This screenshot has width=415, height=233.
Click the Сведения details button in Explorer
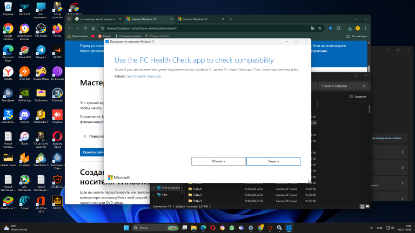(358, 97)
